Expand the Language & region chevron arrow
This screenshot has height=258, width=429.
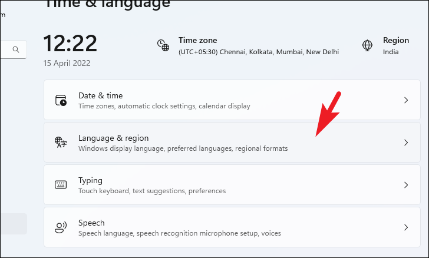(405, 143)
